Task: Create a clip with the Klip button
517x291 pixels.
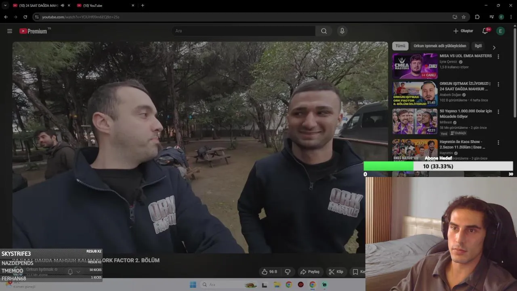Action: [x=336, y=272]
